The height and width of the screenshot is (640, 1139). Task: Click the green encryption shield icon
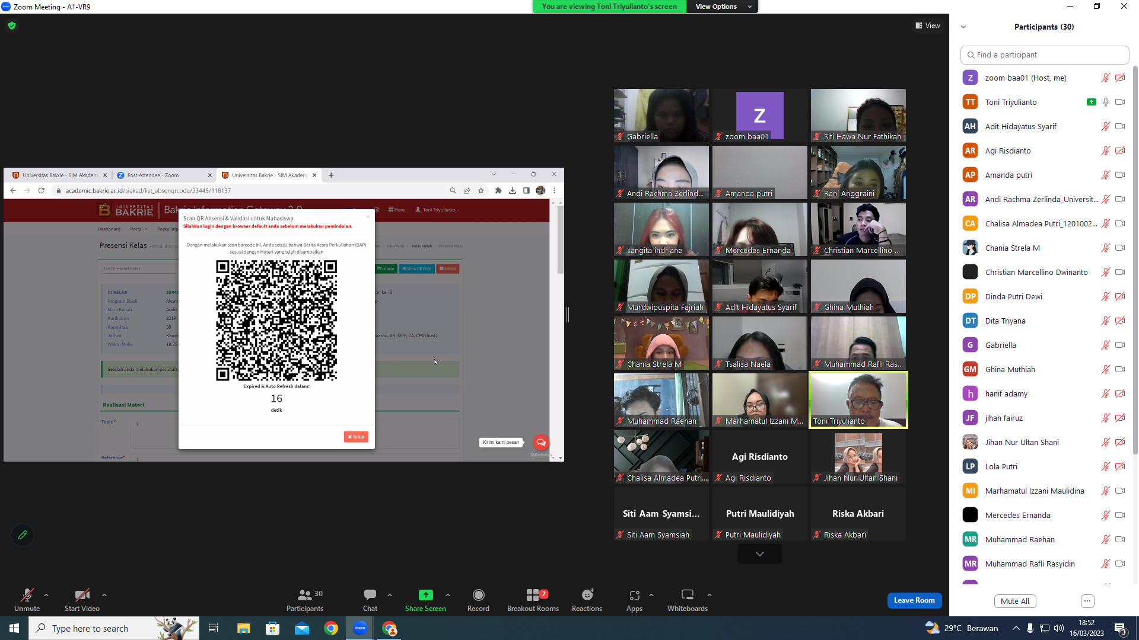(12, 25)
